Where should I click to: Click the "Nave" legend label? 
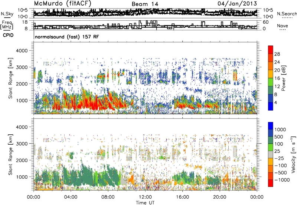tap(283, 26)
